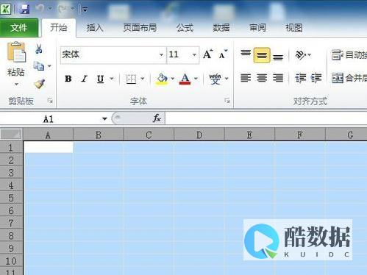
Task: Open the borders dropdown arrow
Action: click(x=143, y=79)
